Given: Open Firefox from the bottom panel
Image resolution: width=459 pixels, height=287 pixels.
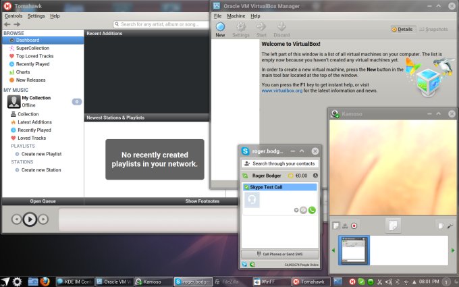Looking at the screenshot, I should coord(45,282).
